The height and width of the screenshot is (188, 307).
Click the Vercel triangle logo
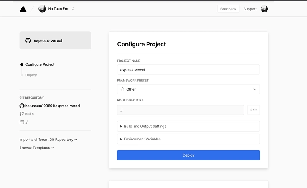[23, 9]
